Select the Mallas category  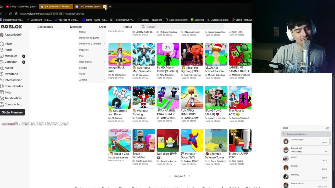click(x=82, y=32)
